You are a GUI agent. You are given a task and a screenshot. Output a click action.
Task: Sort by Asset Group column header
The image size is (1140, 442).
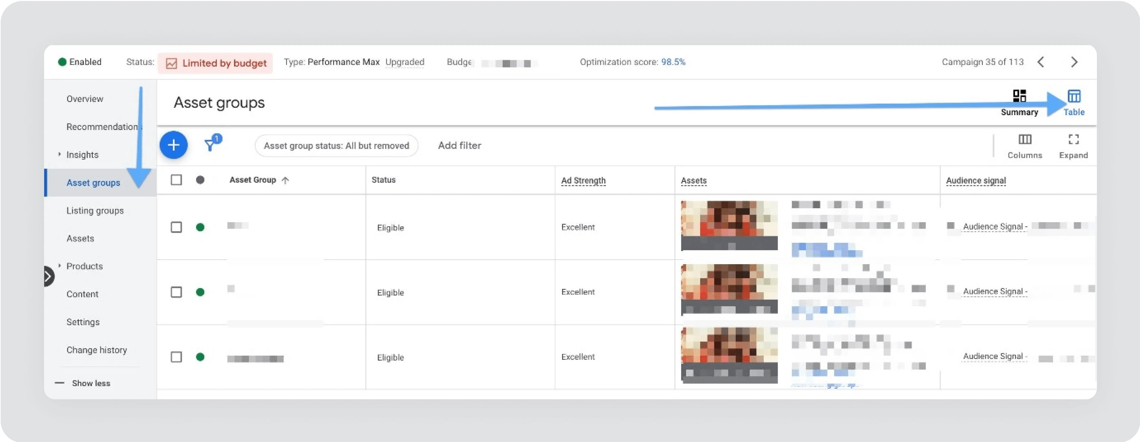click(253, 180)
